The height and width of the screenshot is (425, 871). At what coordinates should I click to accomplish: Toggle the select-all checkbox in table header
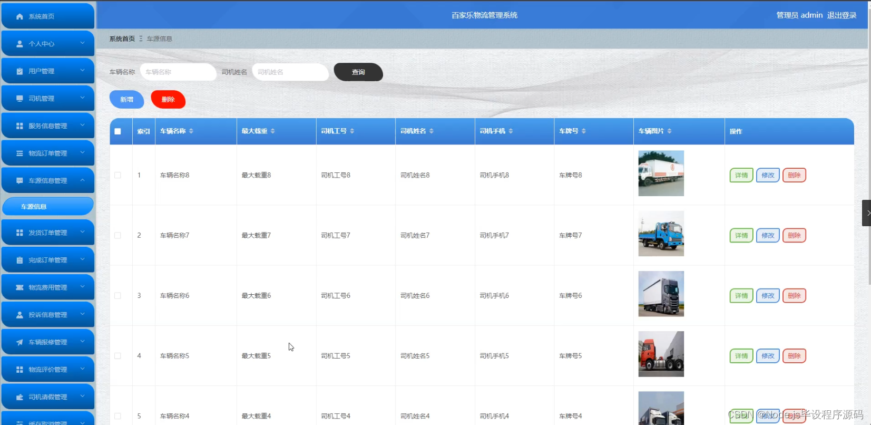click(118, 131)
